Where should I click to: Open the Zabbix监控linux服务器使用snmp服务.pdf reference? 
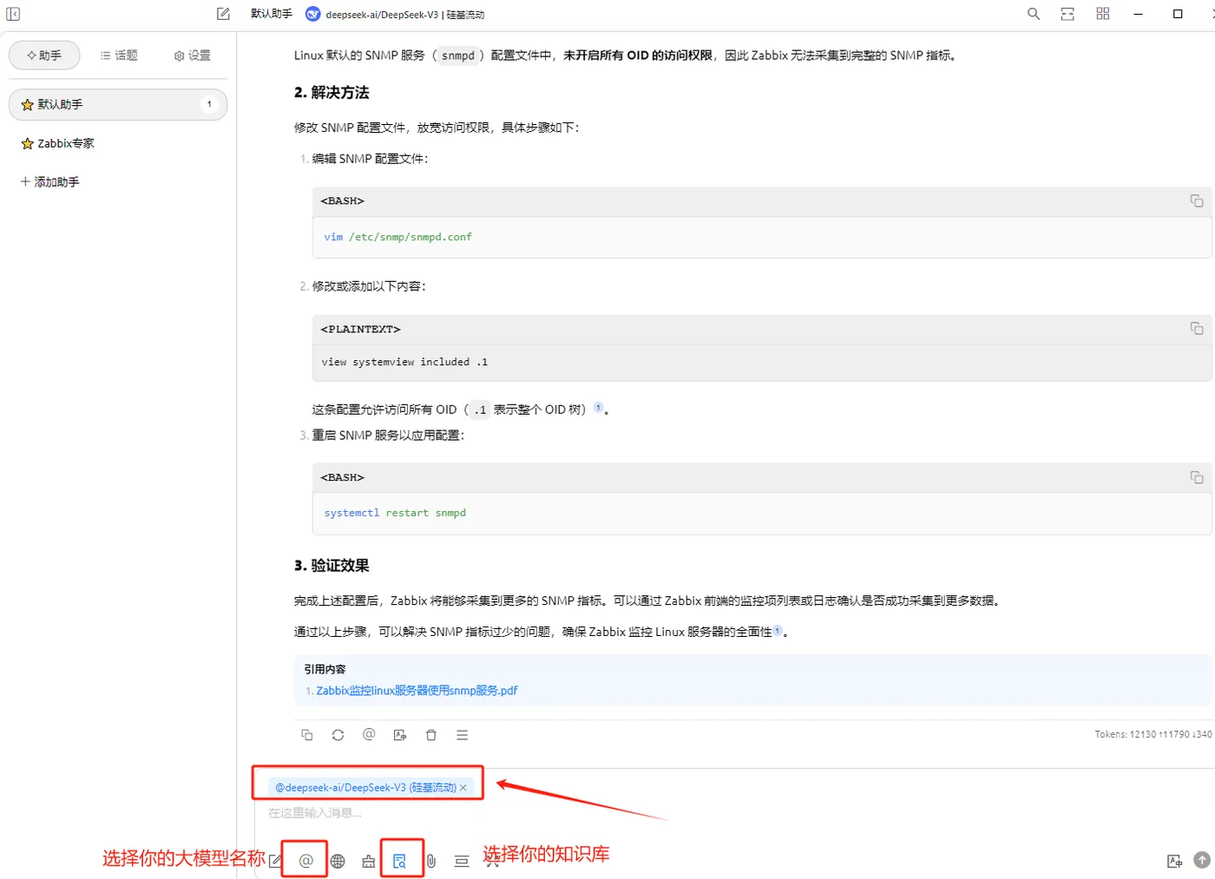417,691
